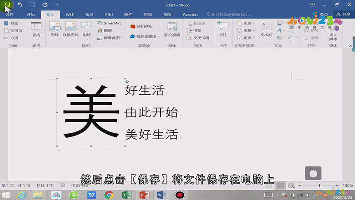Open the 页眉 header dropdown
This screenshot has width=355, height=200.
(x=246, y=23)
